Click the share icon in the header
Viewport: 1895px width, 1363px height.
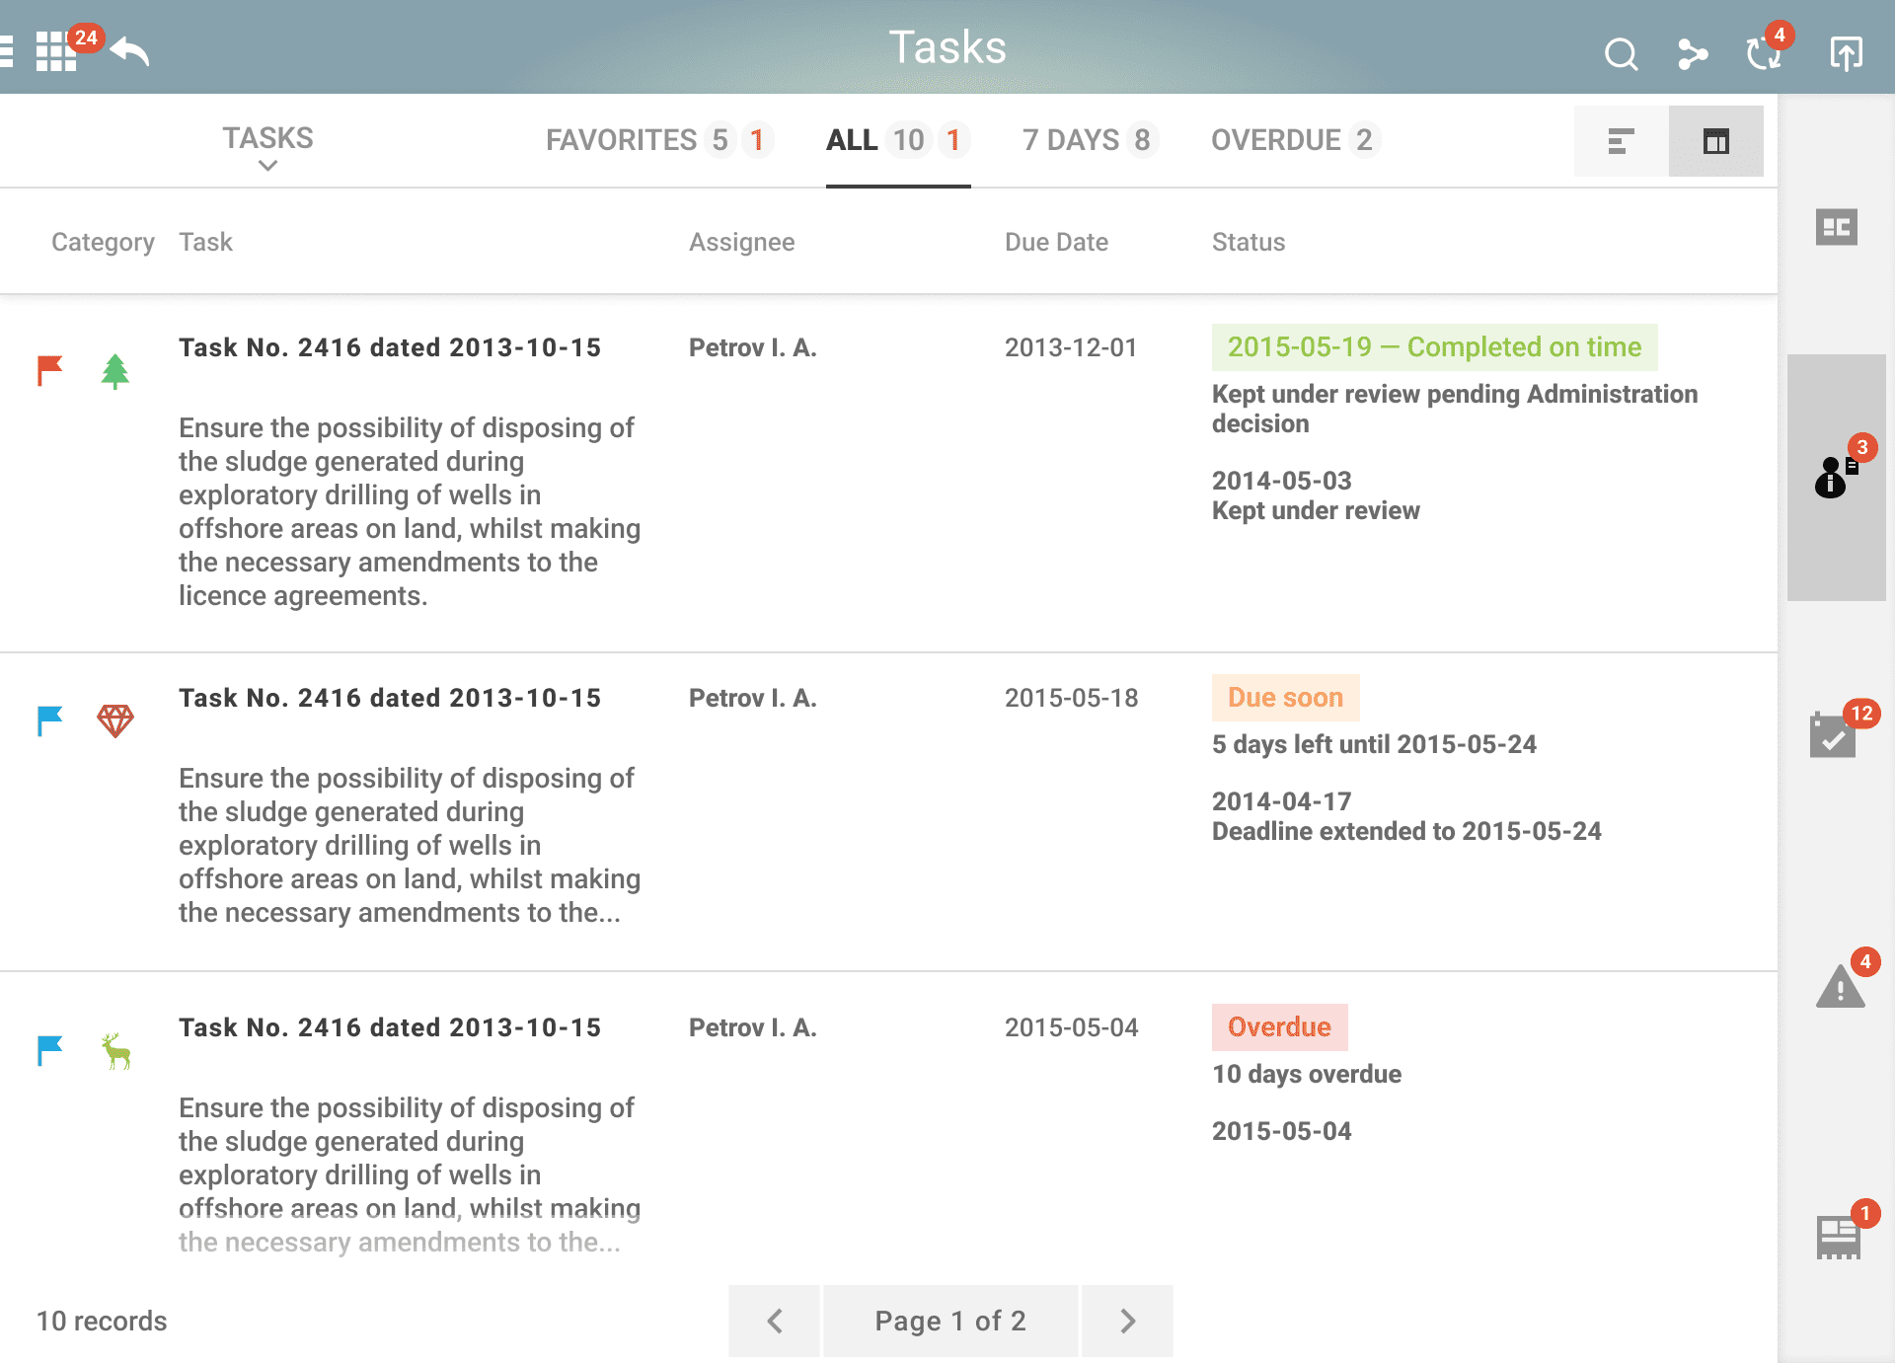point(1694,54)
